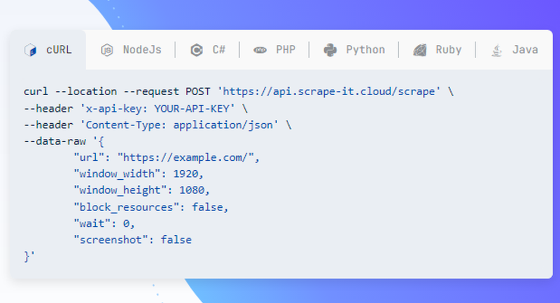This screenshot has width=560, height=303.
Task: Show the PHP code example
Action: pyautogui.click(x=286, y=50)
